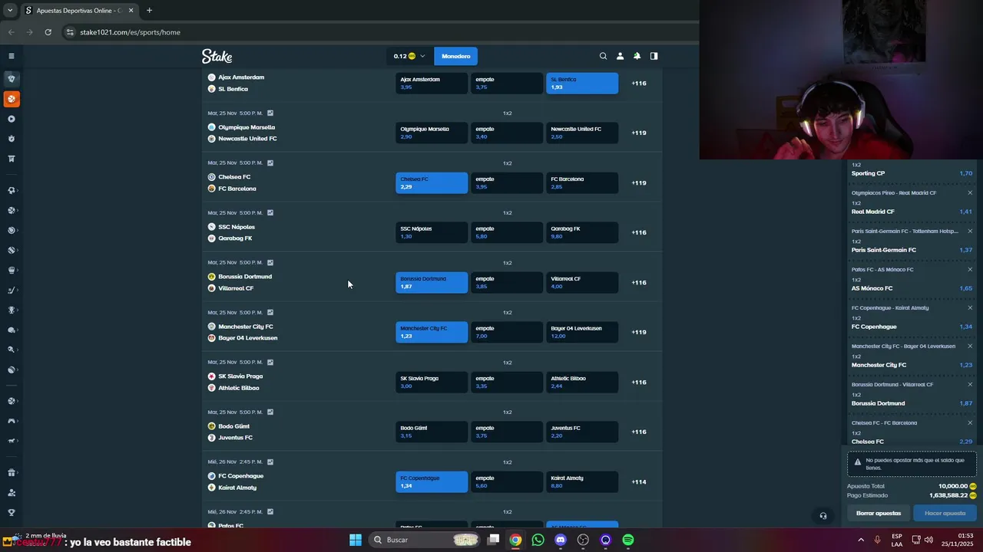Open match stats icon for Chelsea FC match
The width and height of the screenshot is (983, 552).
click(x=270, y=163)
